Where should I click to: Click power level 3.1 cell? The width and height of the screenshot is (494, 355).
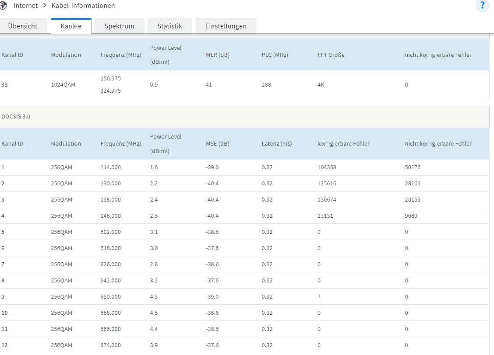154,232
